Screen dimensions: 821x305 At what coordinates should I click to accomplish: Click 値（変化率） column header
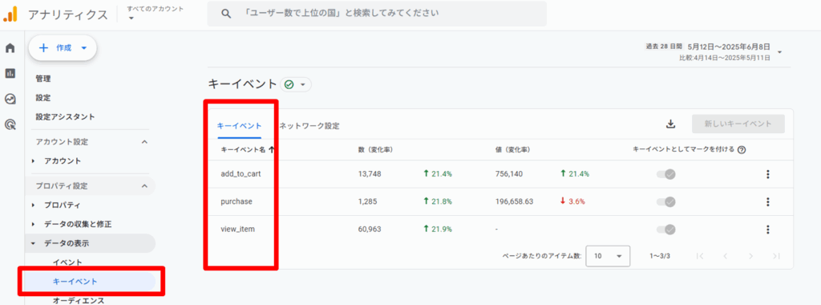(512, 150)
